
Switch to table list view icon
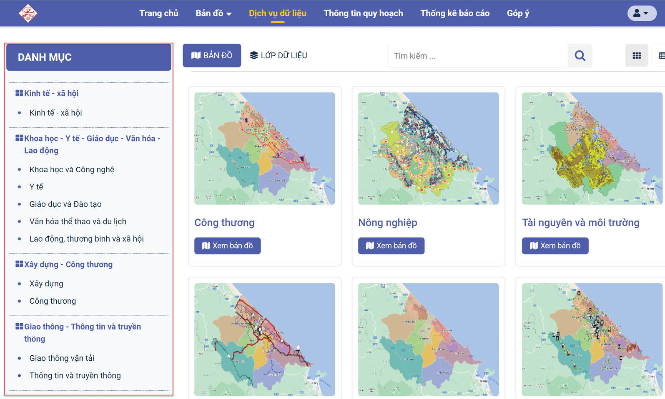pos(661,55)
